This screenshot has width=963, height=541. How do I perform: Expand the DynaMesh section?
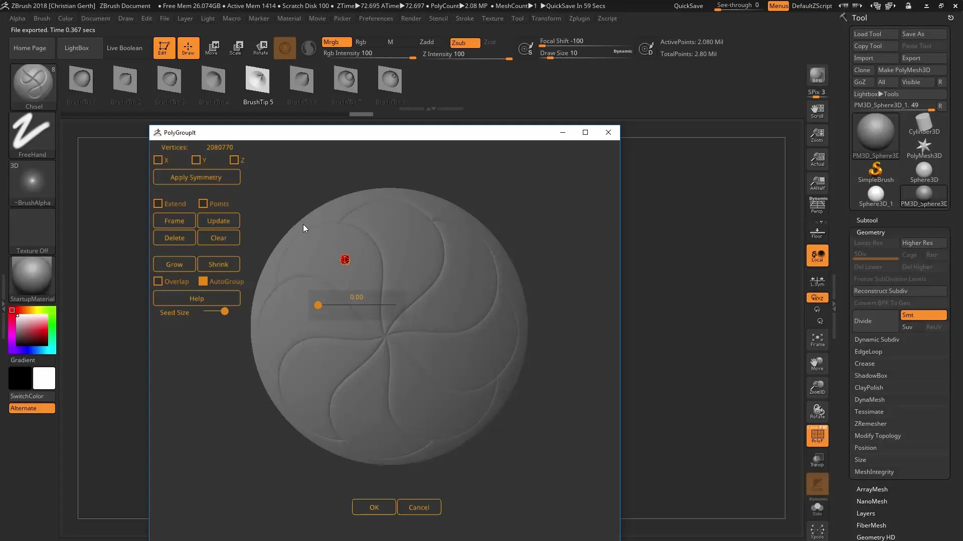[x=869, y=400]
